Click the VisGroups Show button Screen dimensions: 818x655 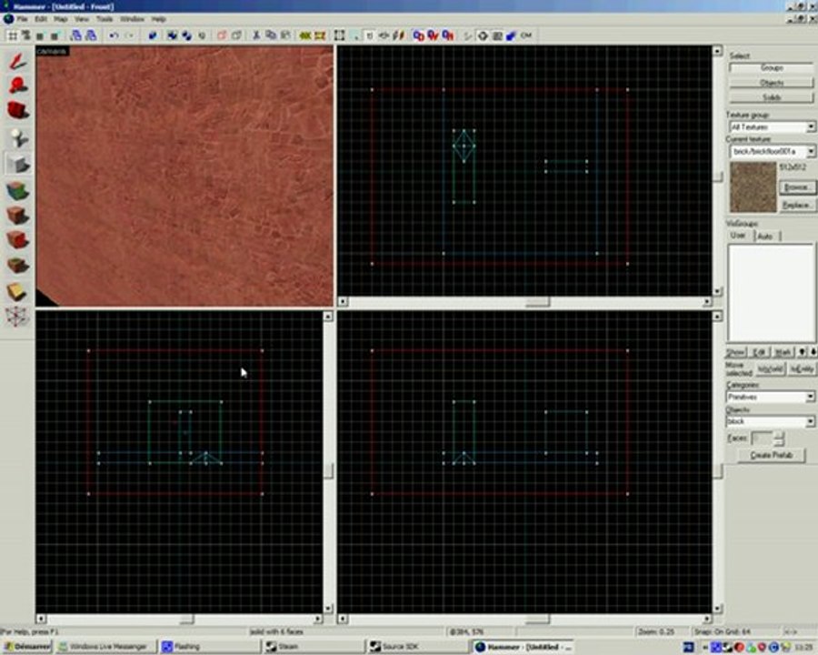coord(736,352)
